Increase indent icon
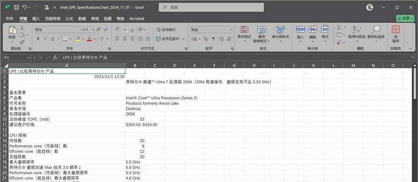 148,39
